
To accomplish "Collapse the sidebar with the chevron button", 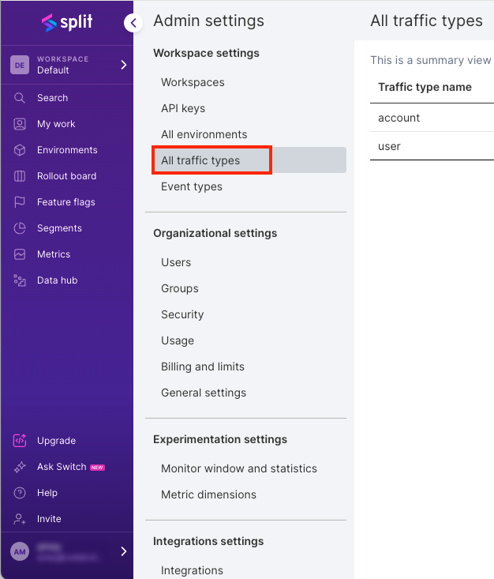I will 133,23.
